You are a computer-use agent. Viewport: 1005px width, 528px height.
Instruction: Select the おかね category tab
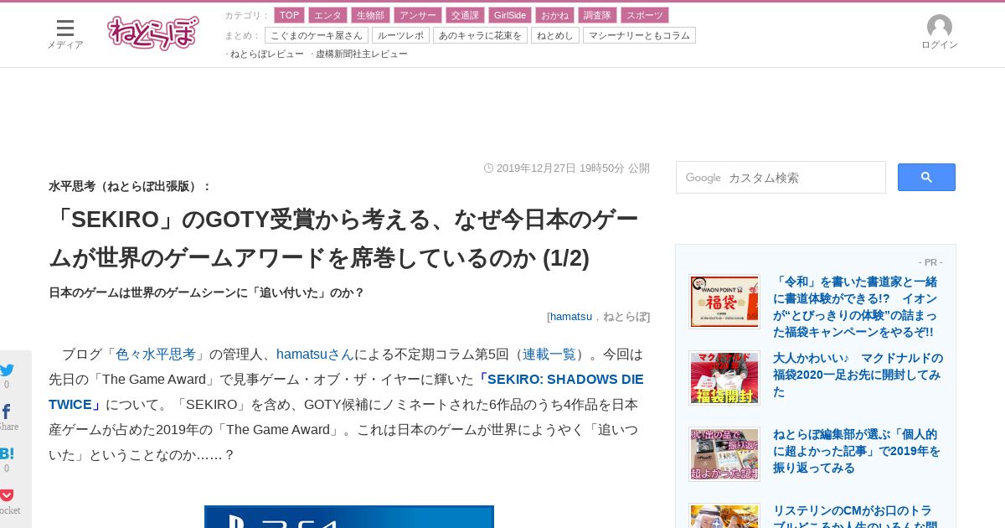click(554, 15)
